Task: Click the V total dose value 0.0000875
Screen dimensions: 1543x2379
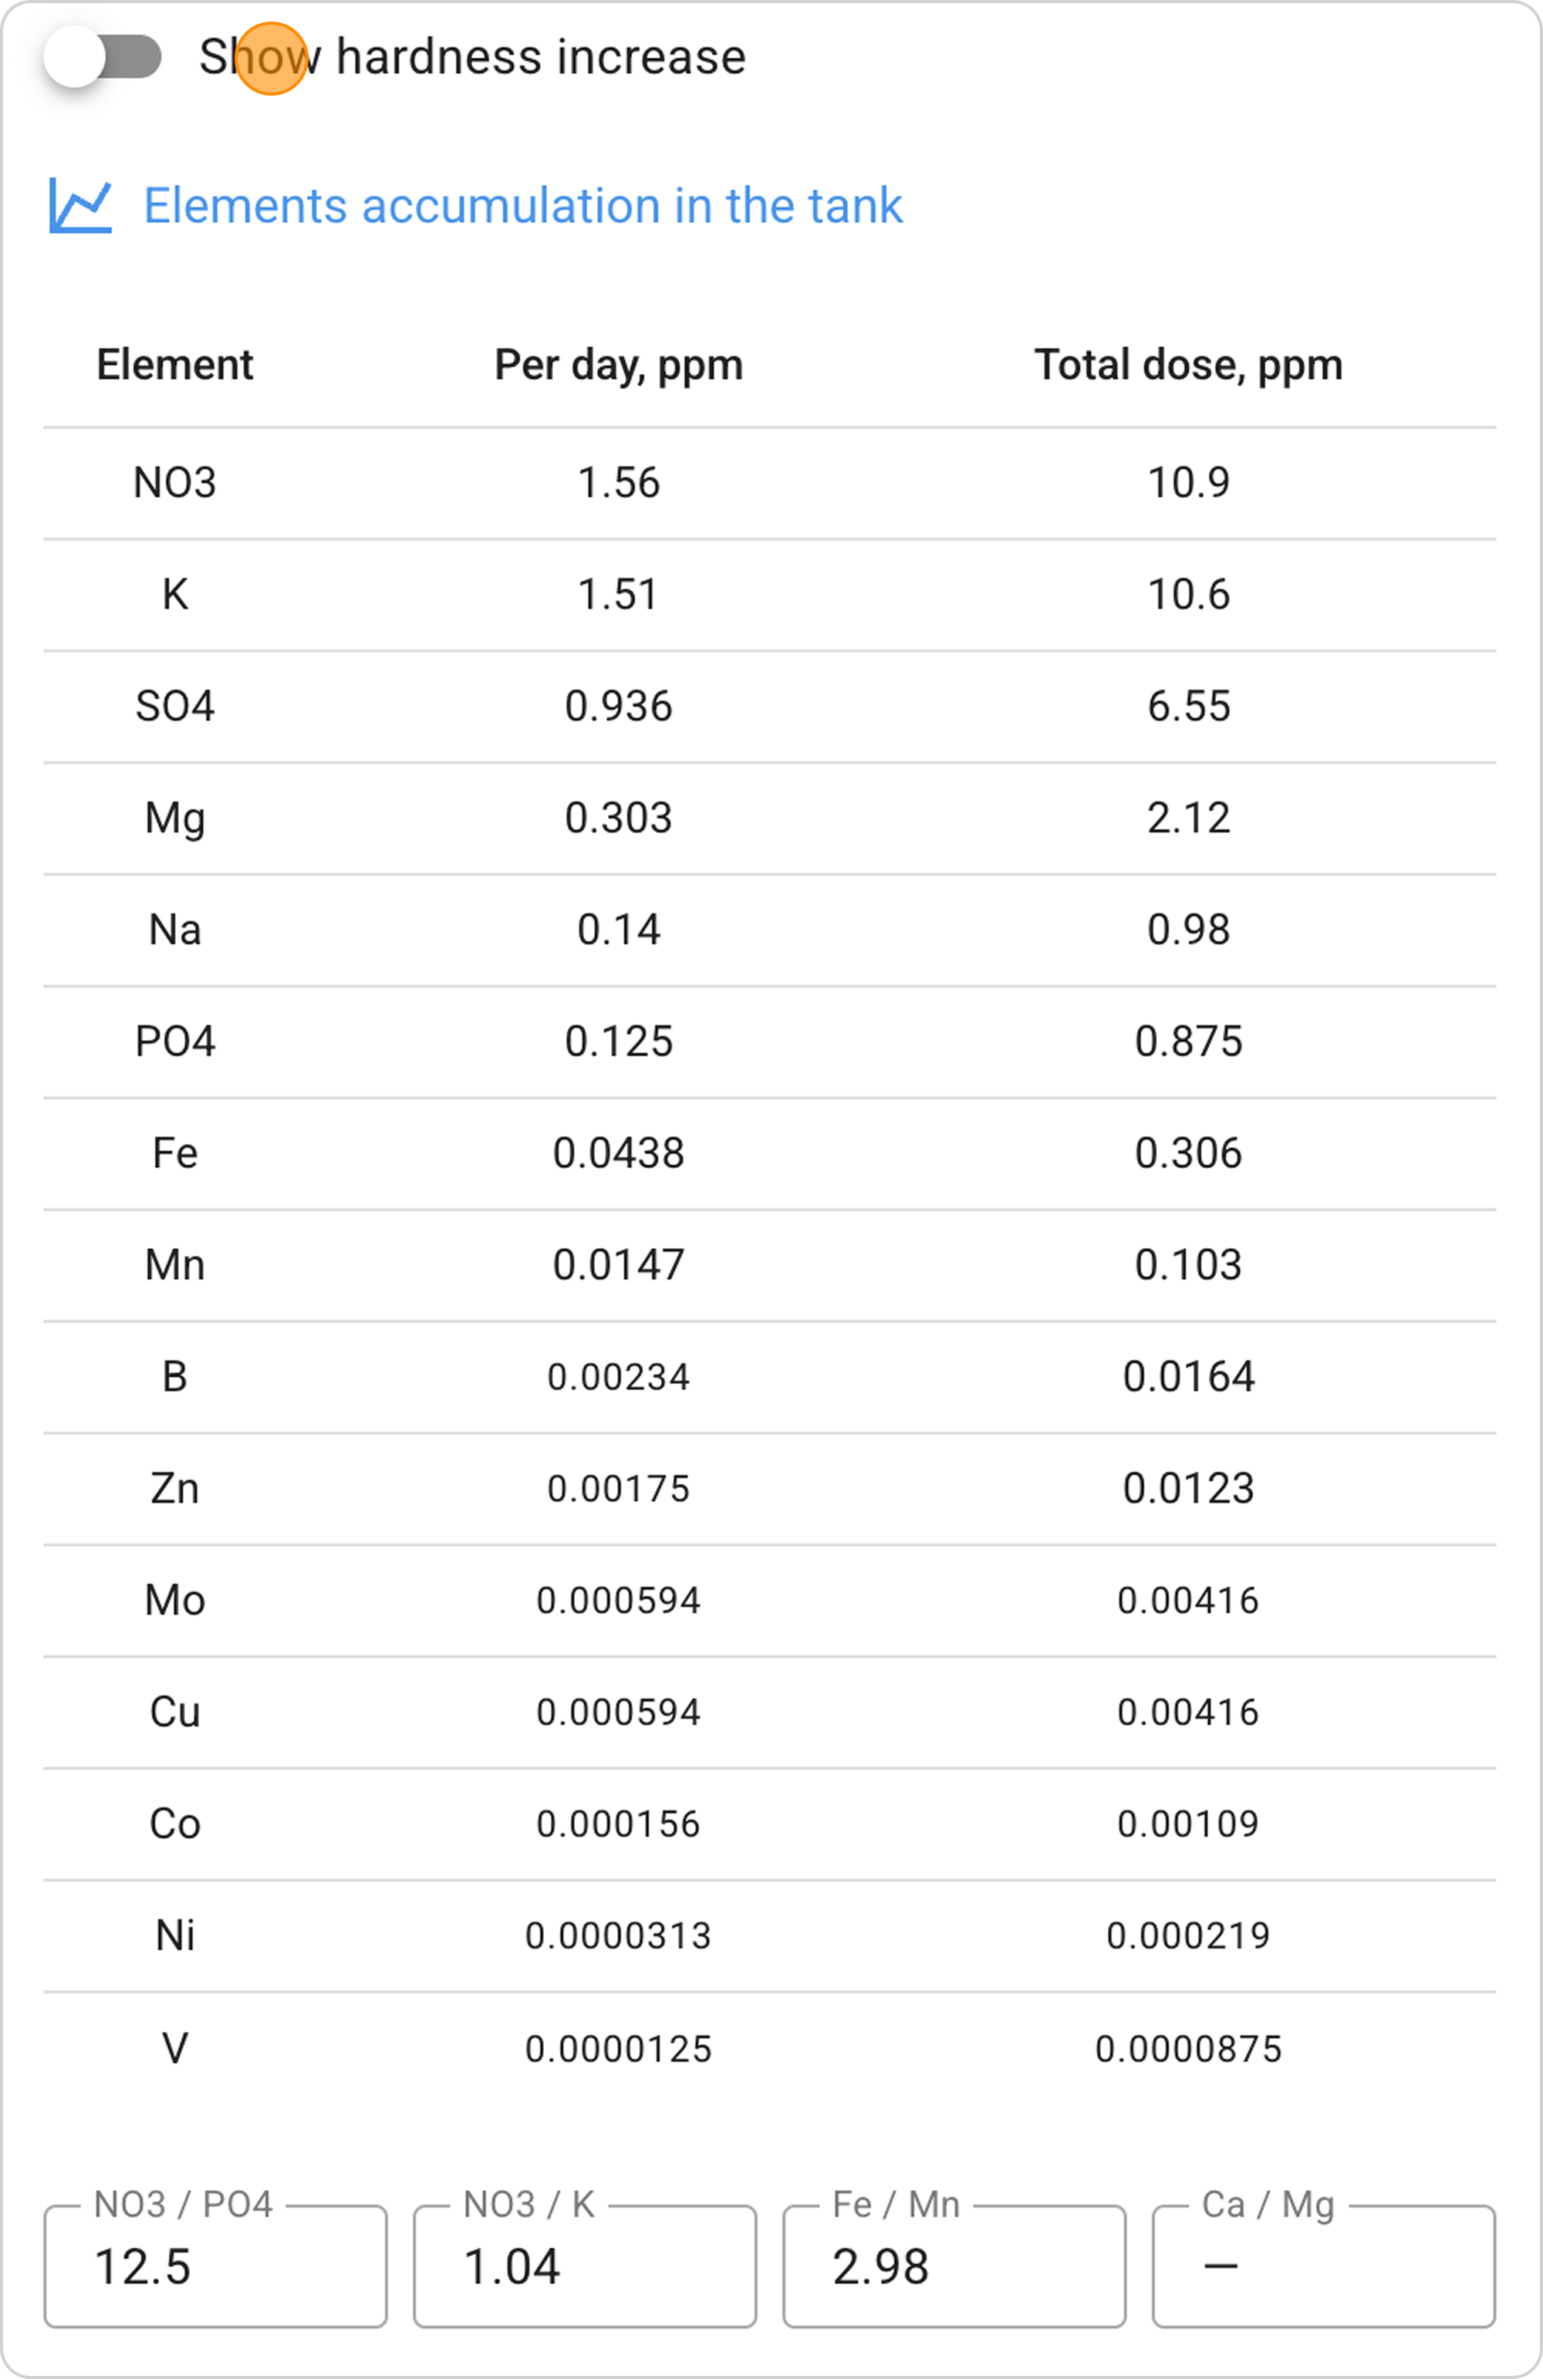Action: [x=1187, y=2049]
